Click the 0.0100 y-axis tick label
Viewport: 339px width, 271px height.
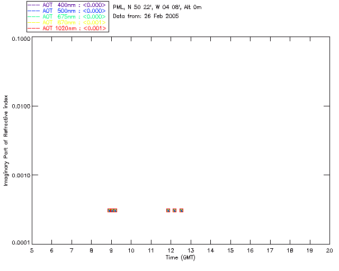coord(21,106)
